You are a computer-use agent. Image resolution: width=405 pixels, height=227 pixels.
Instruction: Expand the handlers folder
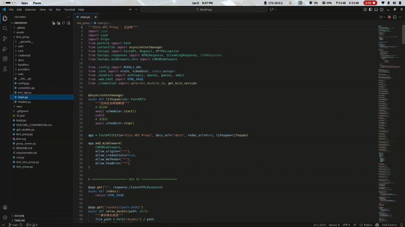click(x=23, y=65)
